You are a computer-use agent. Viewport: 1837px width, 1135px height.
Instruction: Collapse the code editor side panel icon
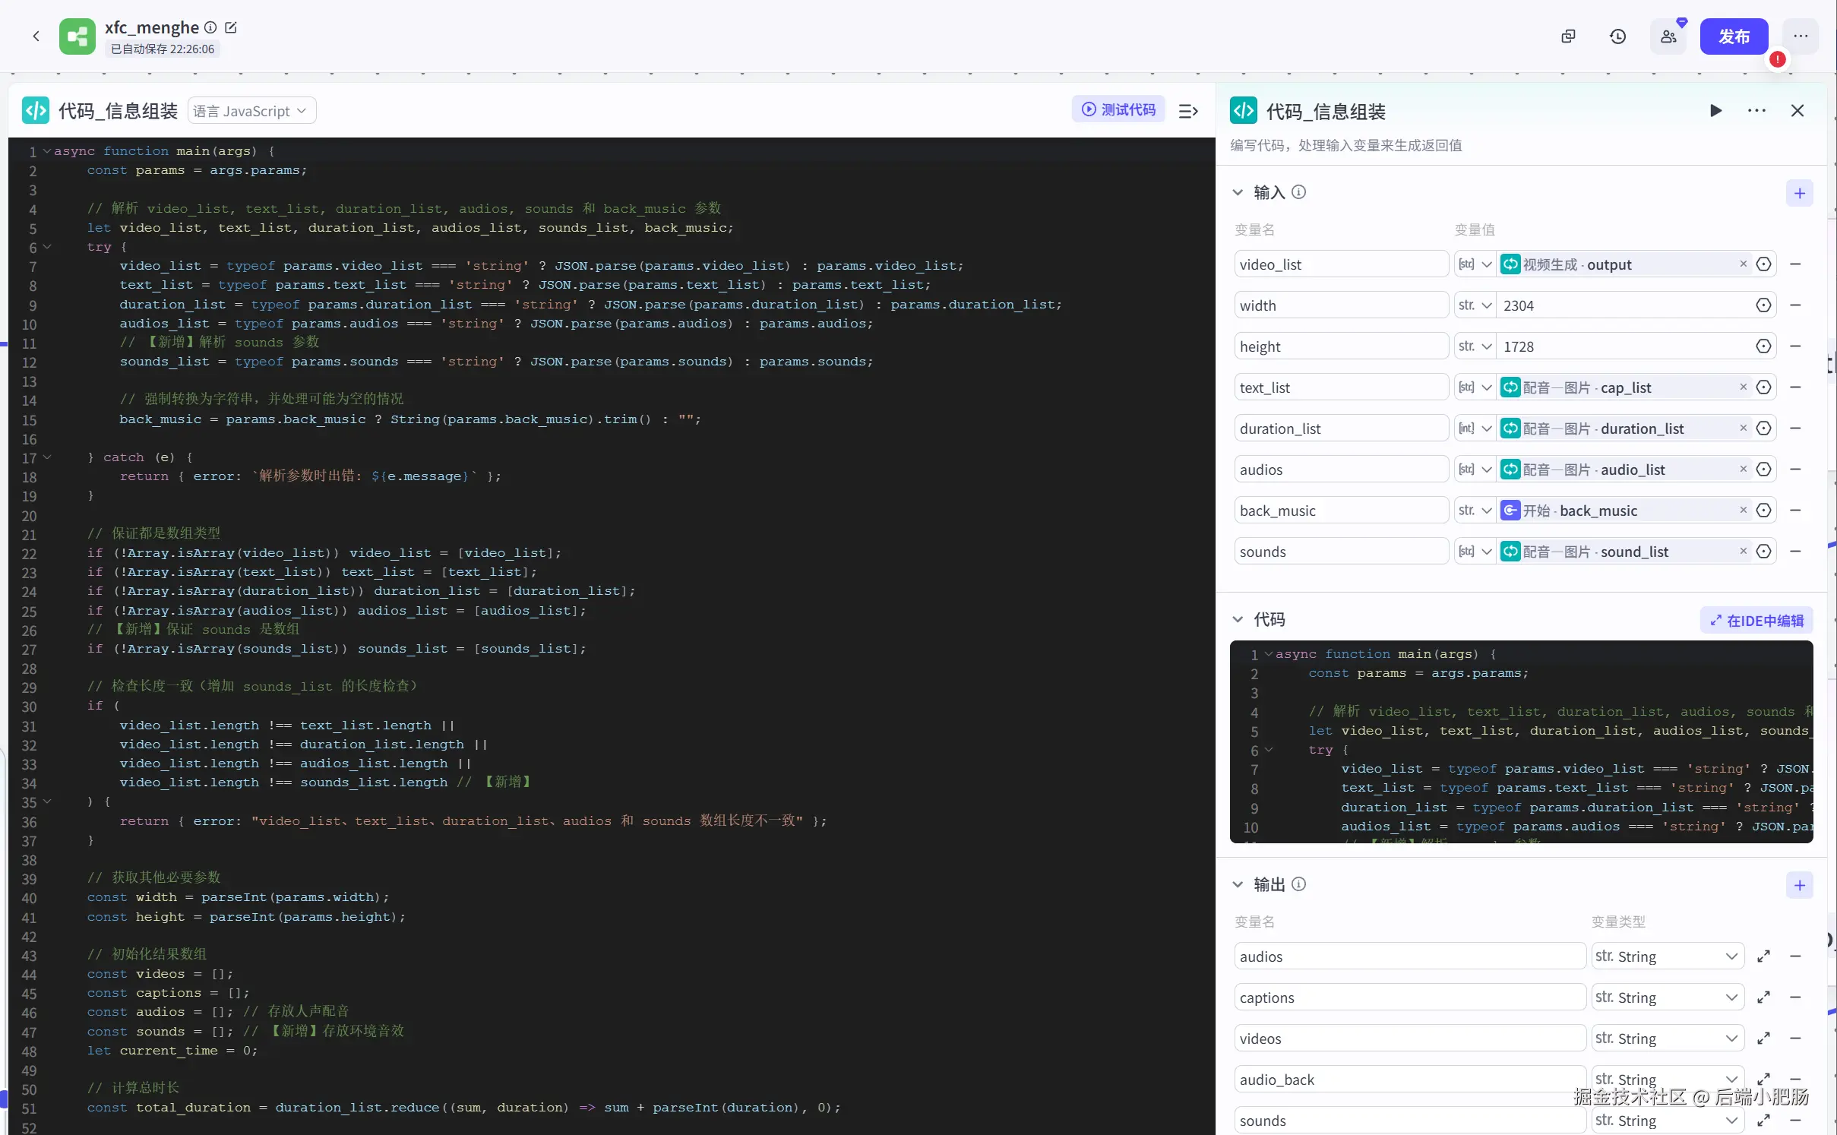click(1188, 111)
